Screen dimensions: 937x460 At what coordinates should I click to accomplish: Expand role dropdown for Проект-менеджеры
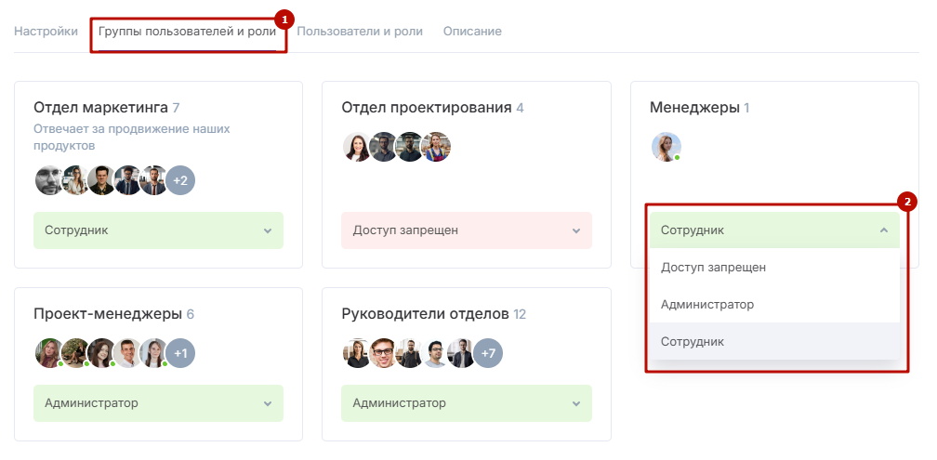pos(158,403)
